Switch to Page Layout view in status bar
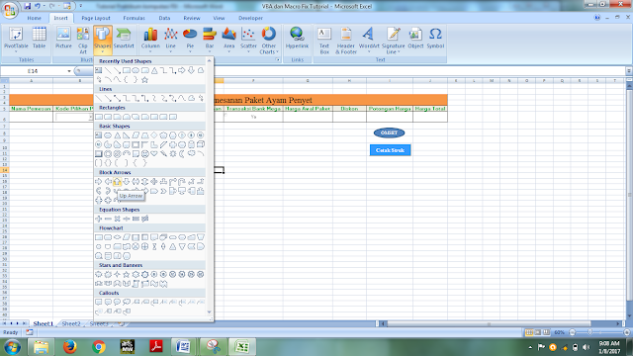The width and height of the screenshot is (633, 356). point(538,332)
